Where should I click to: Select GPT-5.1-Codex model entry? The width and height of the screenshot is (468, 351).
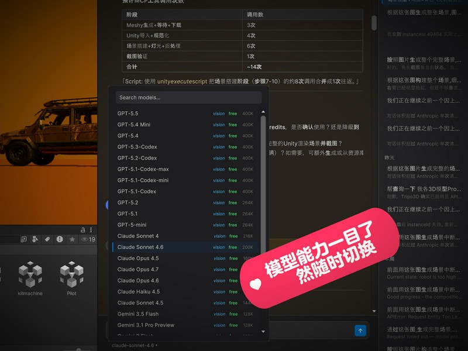185,191
